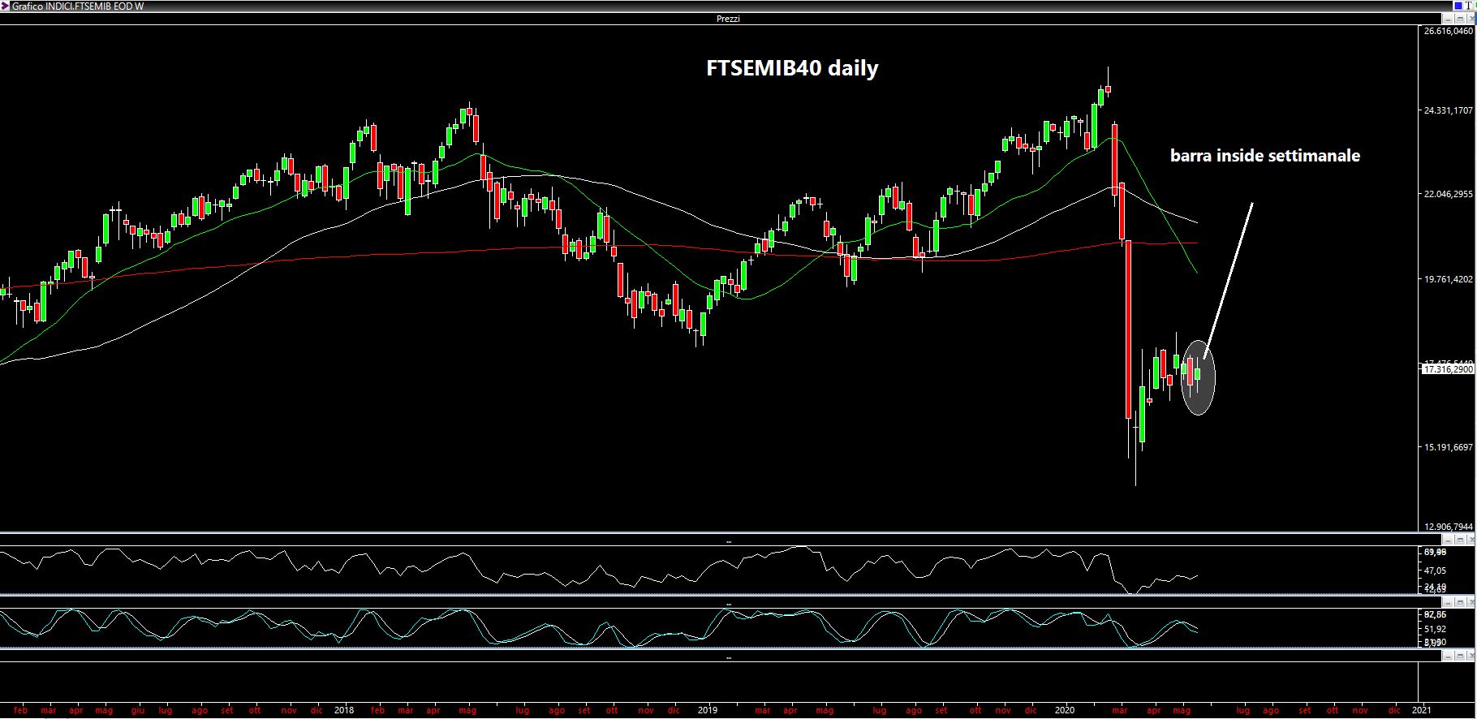Select the barra inside settimanale annotation text
This screenshot has height=719, width=1477.
coord(1265,156)
